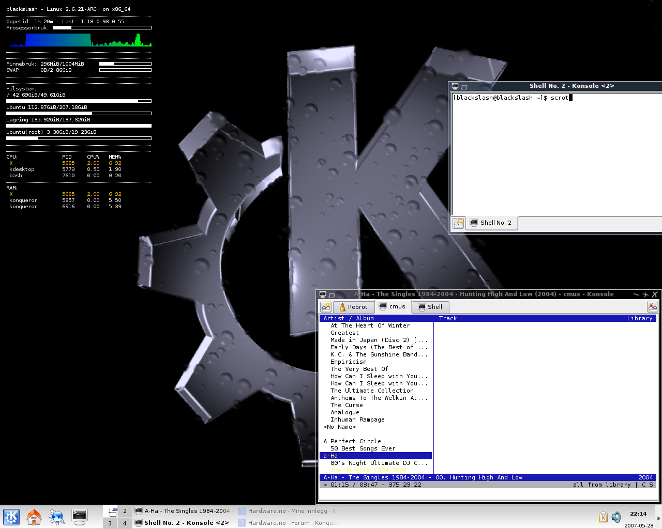Select K.C. & The Sunshine Band album
The height and width of the screenshot is (529, 662).
point(379,354)
